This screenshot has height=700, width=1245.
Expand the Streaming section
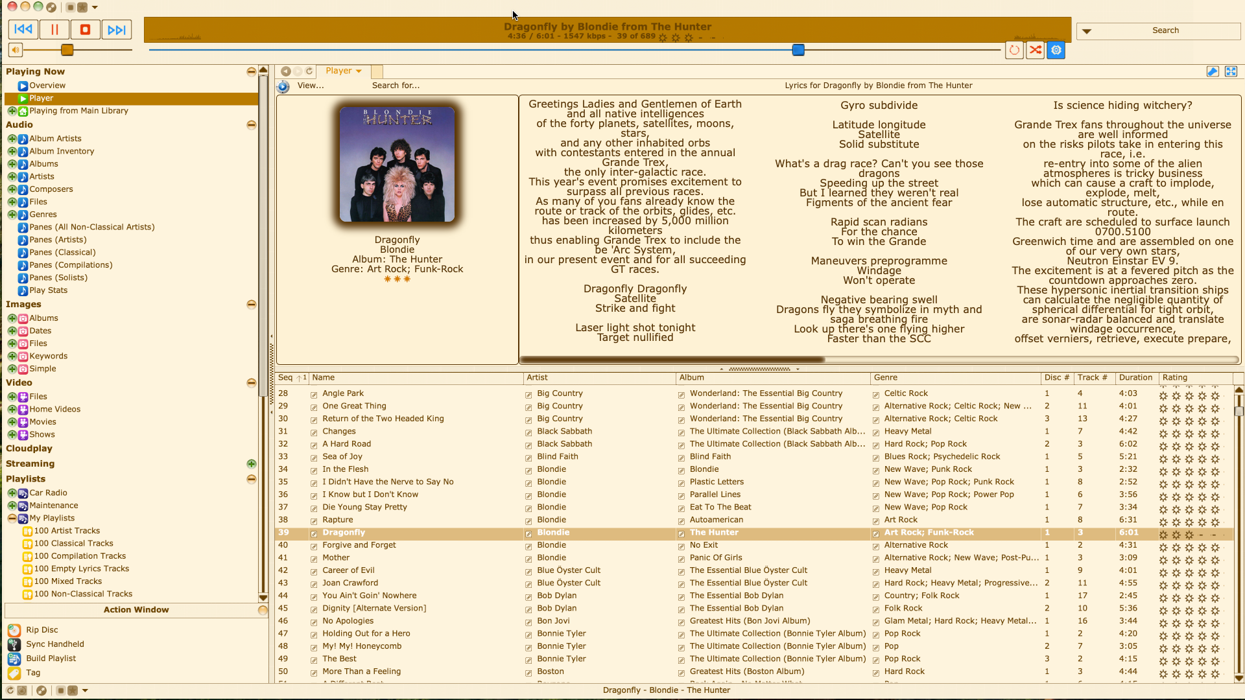251,464
